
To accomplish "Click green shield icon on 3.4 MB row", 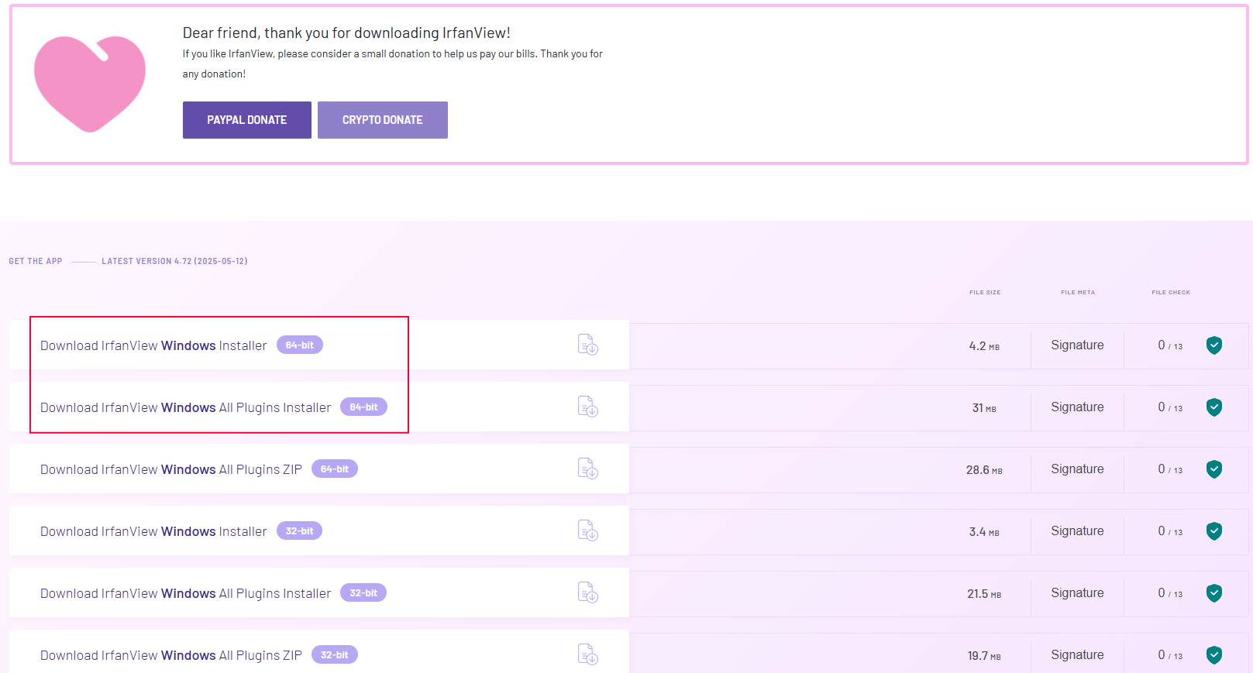I will pyautogui.click(x=1214, y=531).
